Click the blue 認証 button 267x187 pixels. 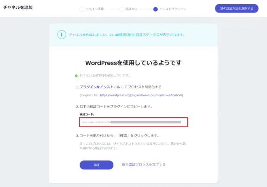pos(96,165)
